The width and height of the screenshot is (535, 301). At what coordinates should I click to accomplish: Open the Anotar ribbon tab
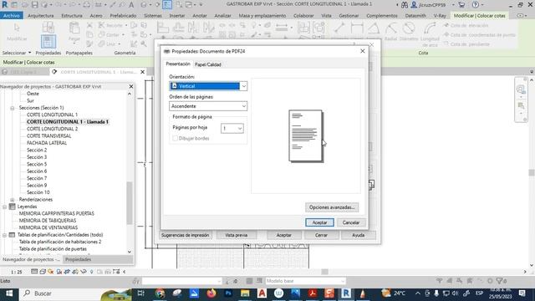click(200, 16)
